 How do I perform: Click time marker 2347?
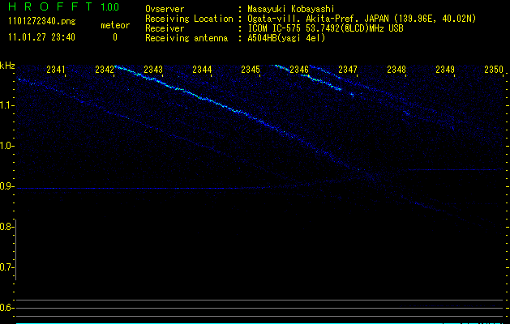[348, 70]
